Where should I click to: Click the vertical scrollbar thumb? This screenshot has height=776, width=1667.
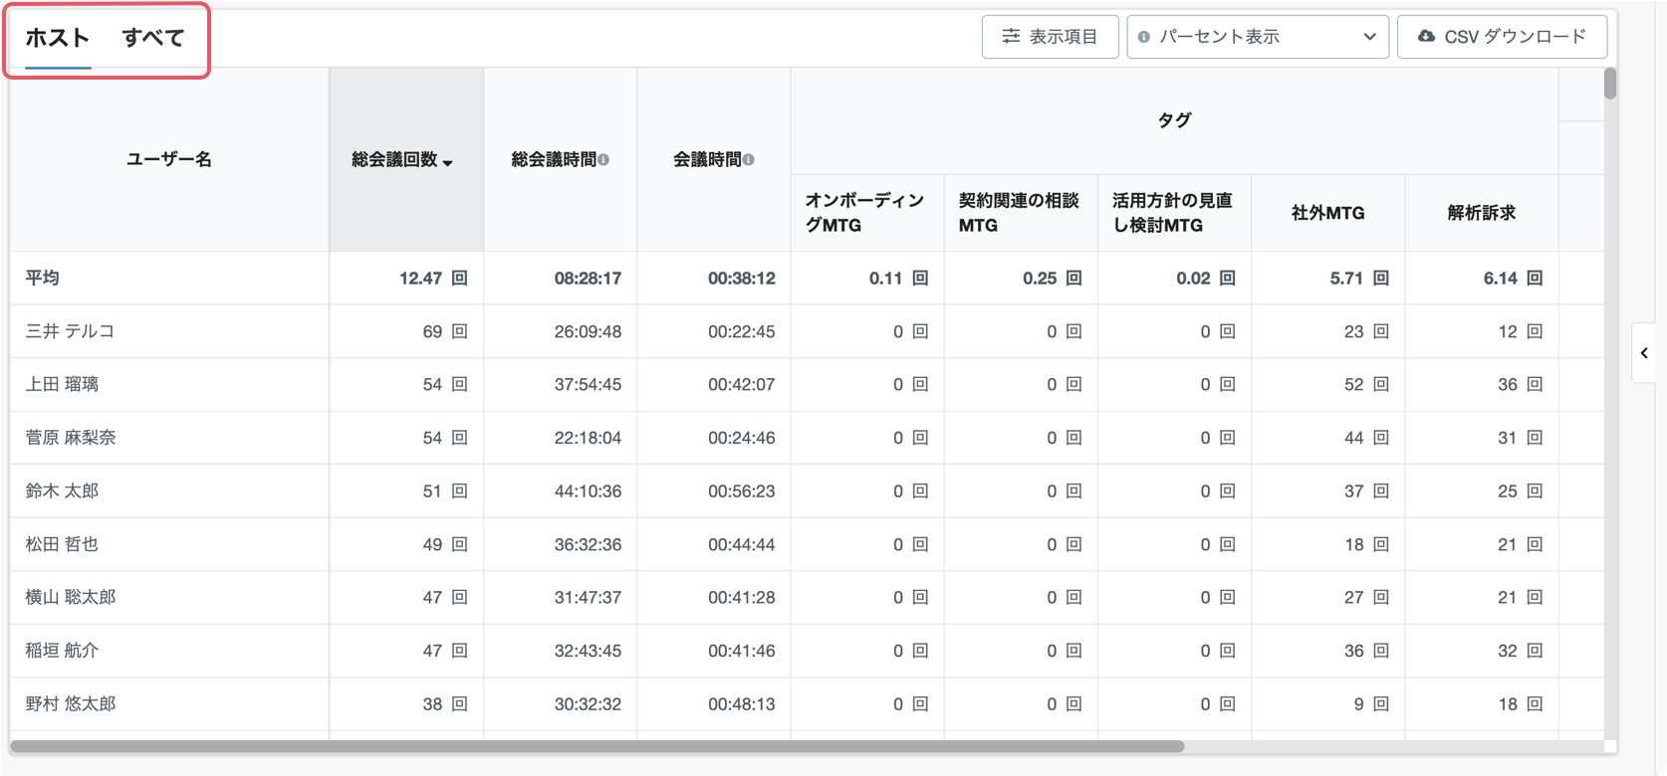coord(1610,84)
